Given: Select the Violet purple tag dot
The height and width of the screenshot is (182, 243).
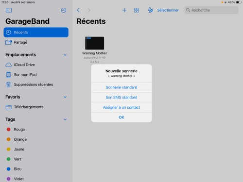Looking at the screenshot, I should (9, 179).
